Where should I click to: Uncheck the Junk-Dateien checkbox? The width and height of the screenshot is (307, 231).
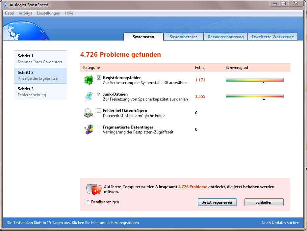point(99,94)
